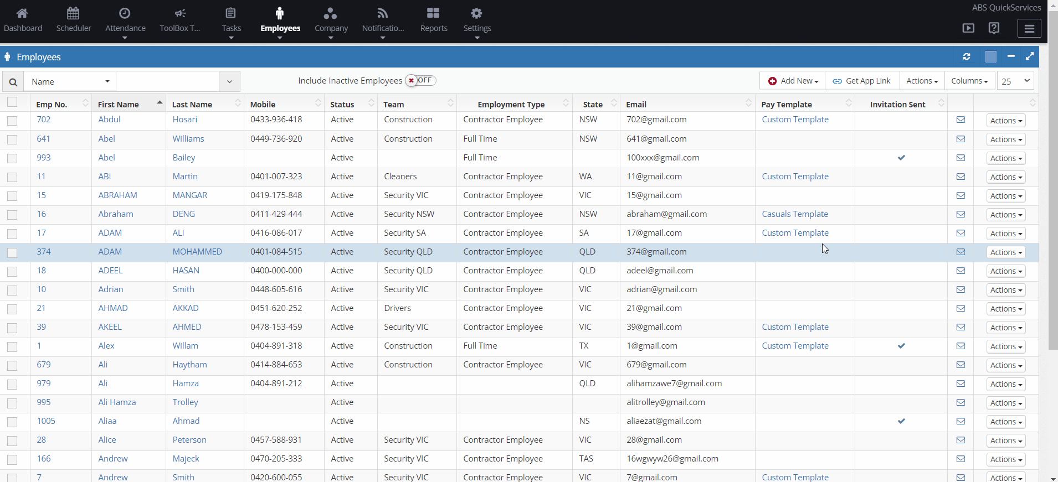Viewport: 1058px width, 482px height.
Task: Click the expand panel arrows icon
Action: click(1030, 56)
